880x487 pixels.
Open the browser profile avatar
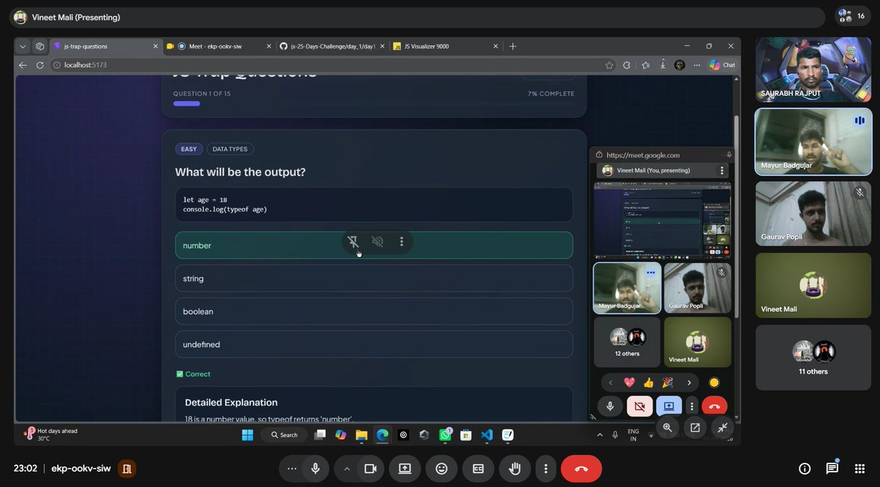coord(680,64)
